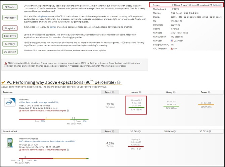225x167 pixels.
Task: Open the all builds link
Action: pos(217,5)
